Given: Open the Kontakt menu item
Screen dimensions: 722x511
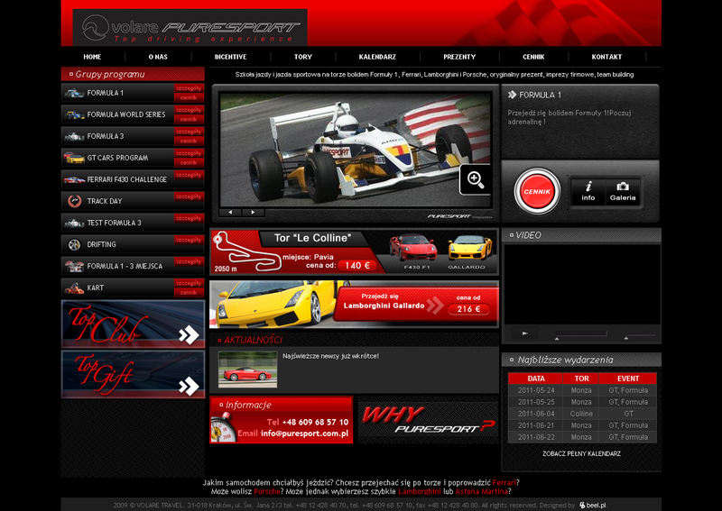Looking at the screenshot, I should (606, 57).
